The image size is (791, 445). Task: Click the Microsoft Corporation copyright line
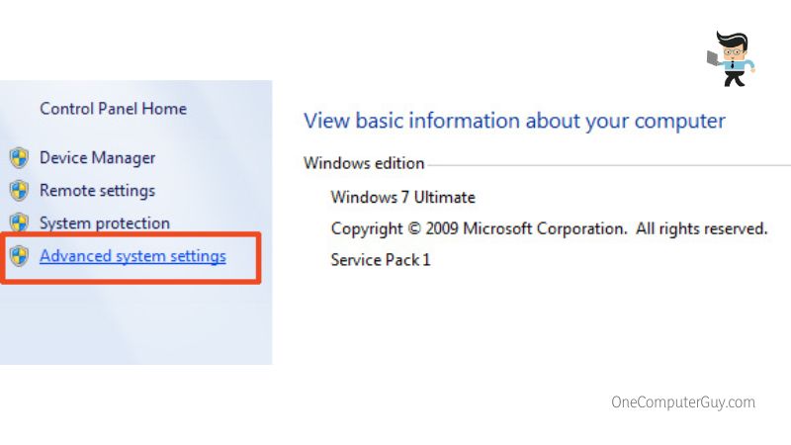549,229
